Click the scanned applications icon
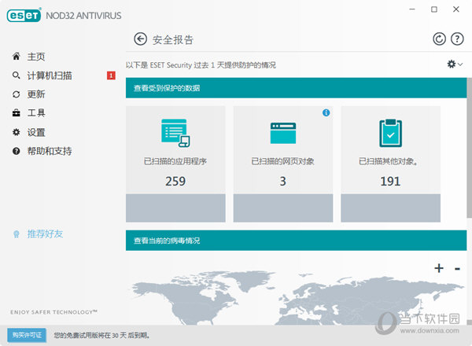472x346 pixels. [x=175, y=133]
